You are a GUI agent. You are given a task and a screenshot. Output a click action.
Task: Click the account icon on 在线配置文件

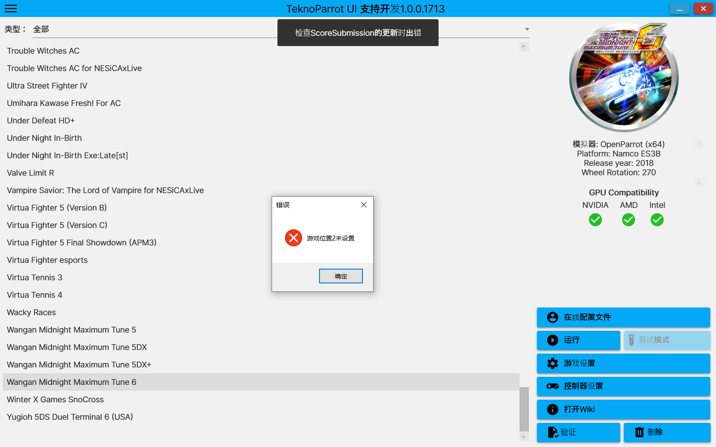[x=553, y=317]
